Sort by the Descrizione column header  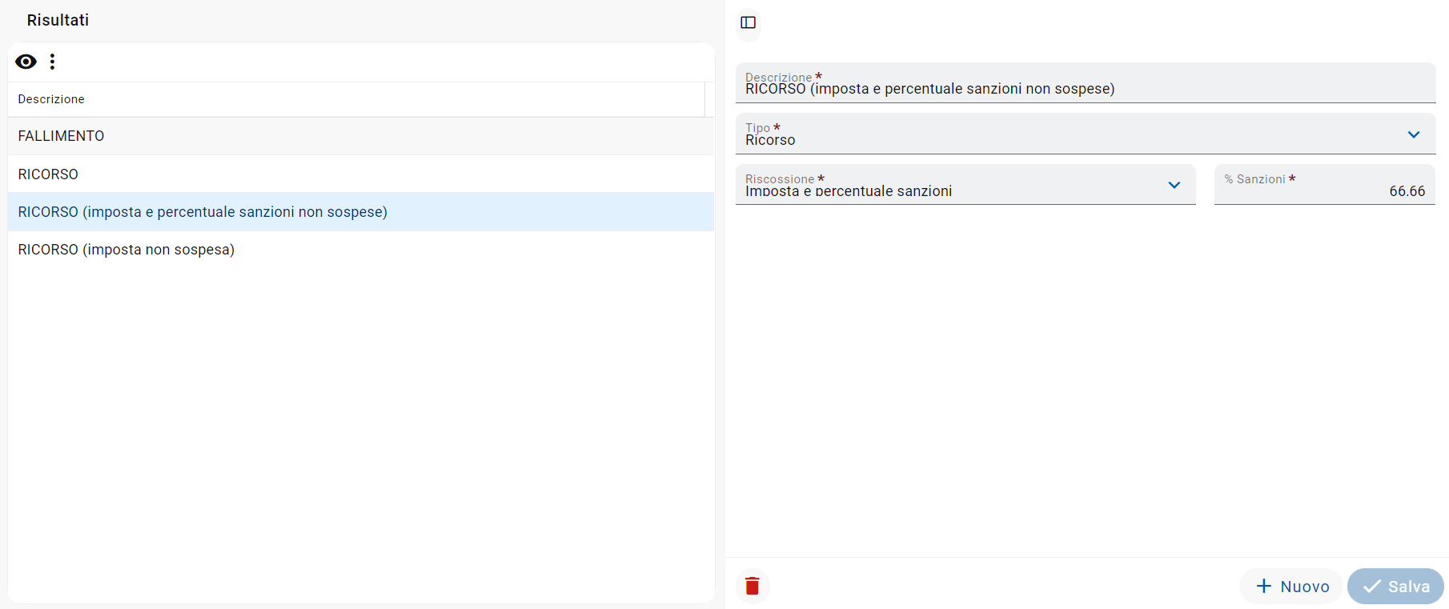51,99
